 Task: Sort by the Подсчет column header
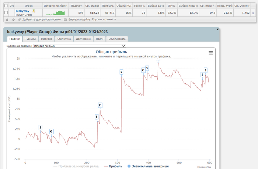click(76, 6)
